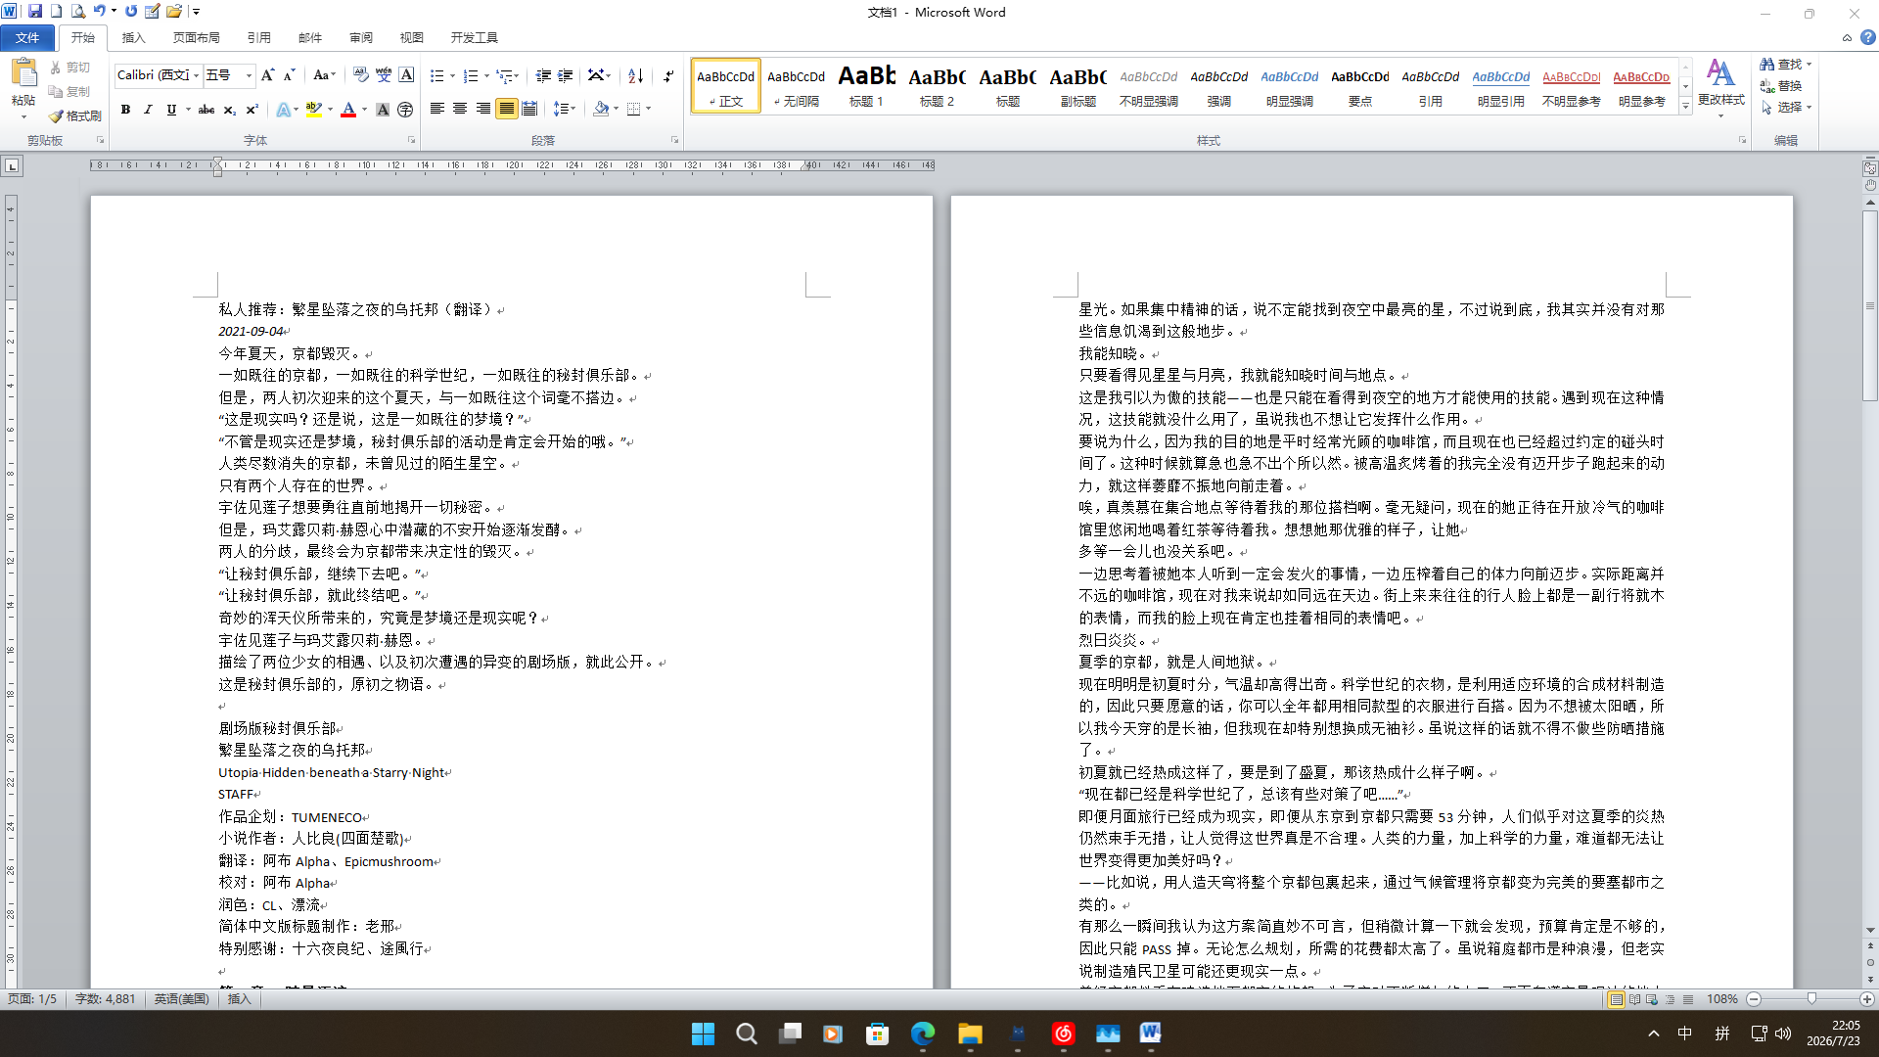
Task: Switch to 页面布局 Page Layout tab
Action: coord(196,37)
